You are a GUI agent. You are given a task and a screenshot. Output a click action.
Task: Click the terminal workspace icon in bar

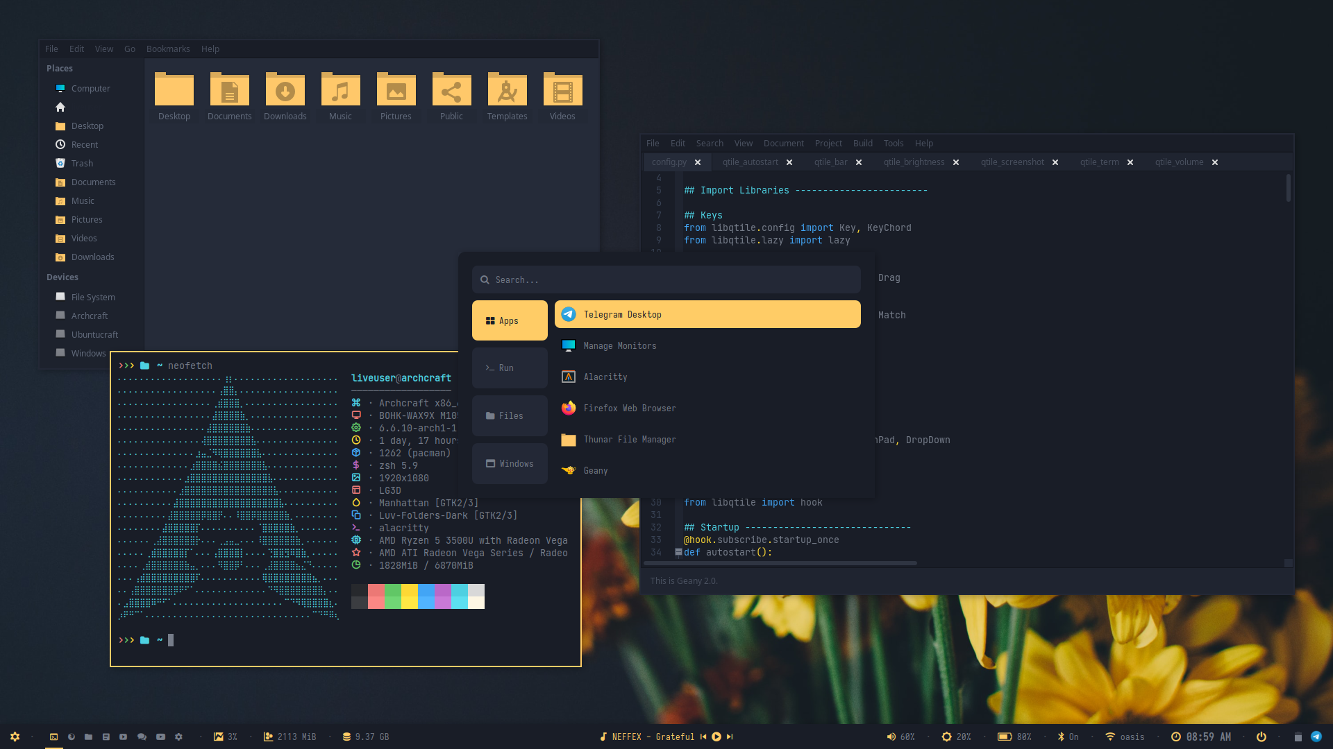point(53,737)
